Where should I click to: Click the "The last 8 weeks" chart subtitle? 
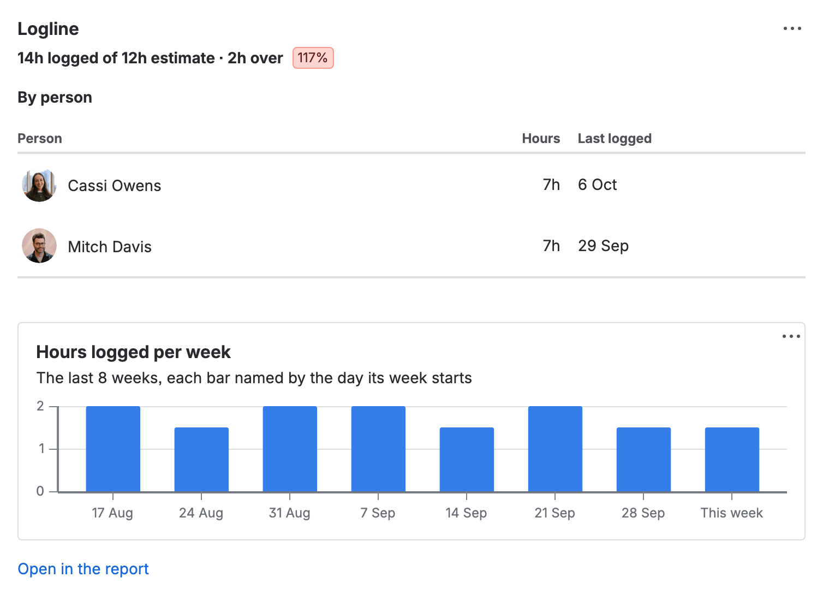coord(254,378)
